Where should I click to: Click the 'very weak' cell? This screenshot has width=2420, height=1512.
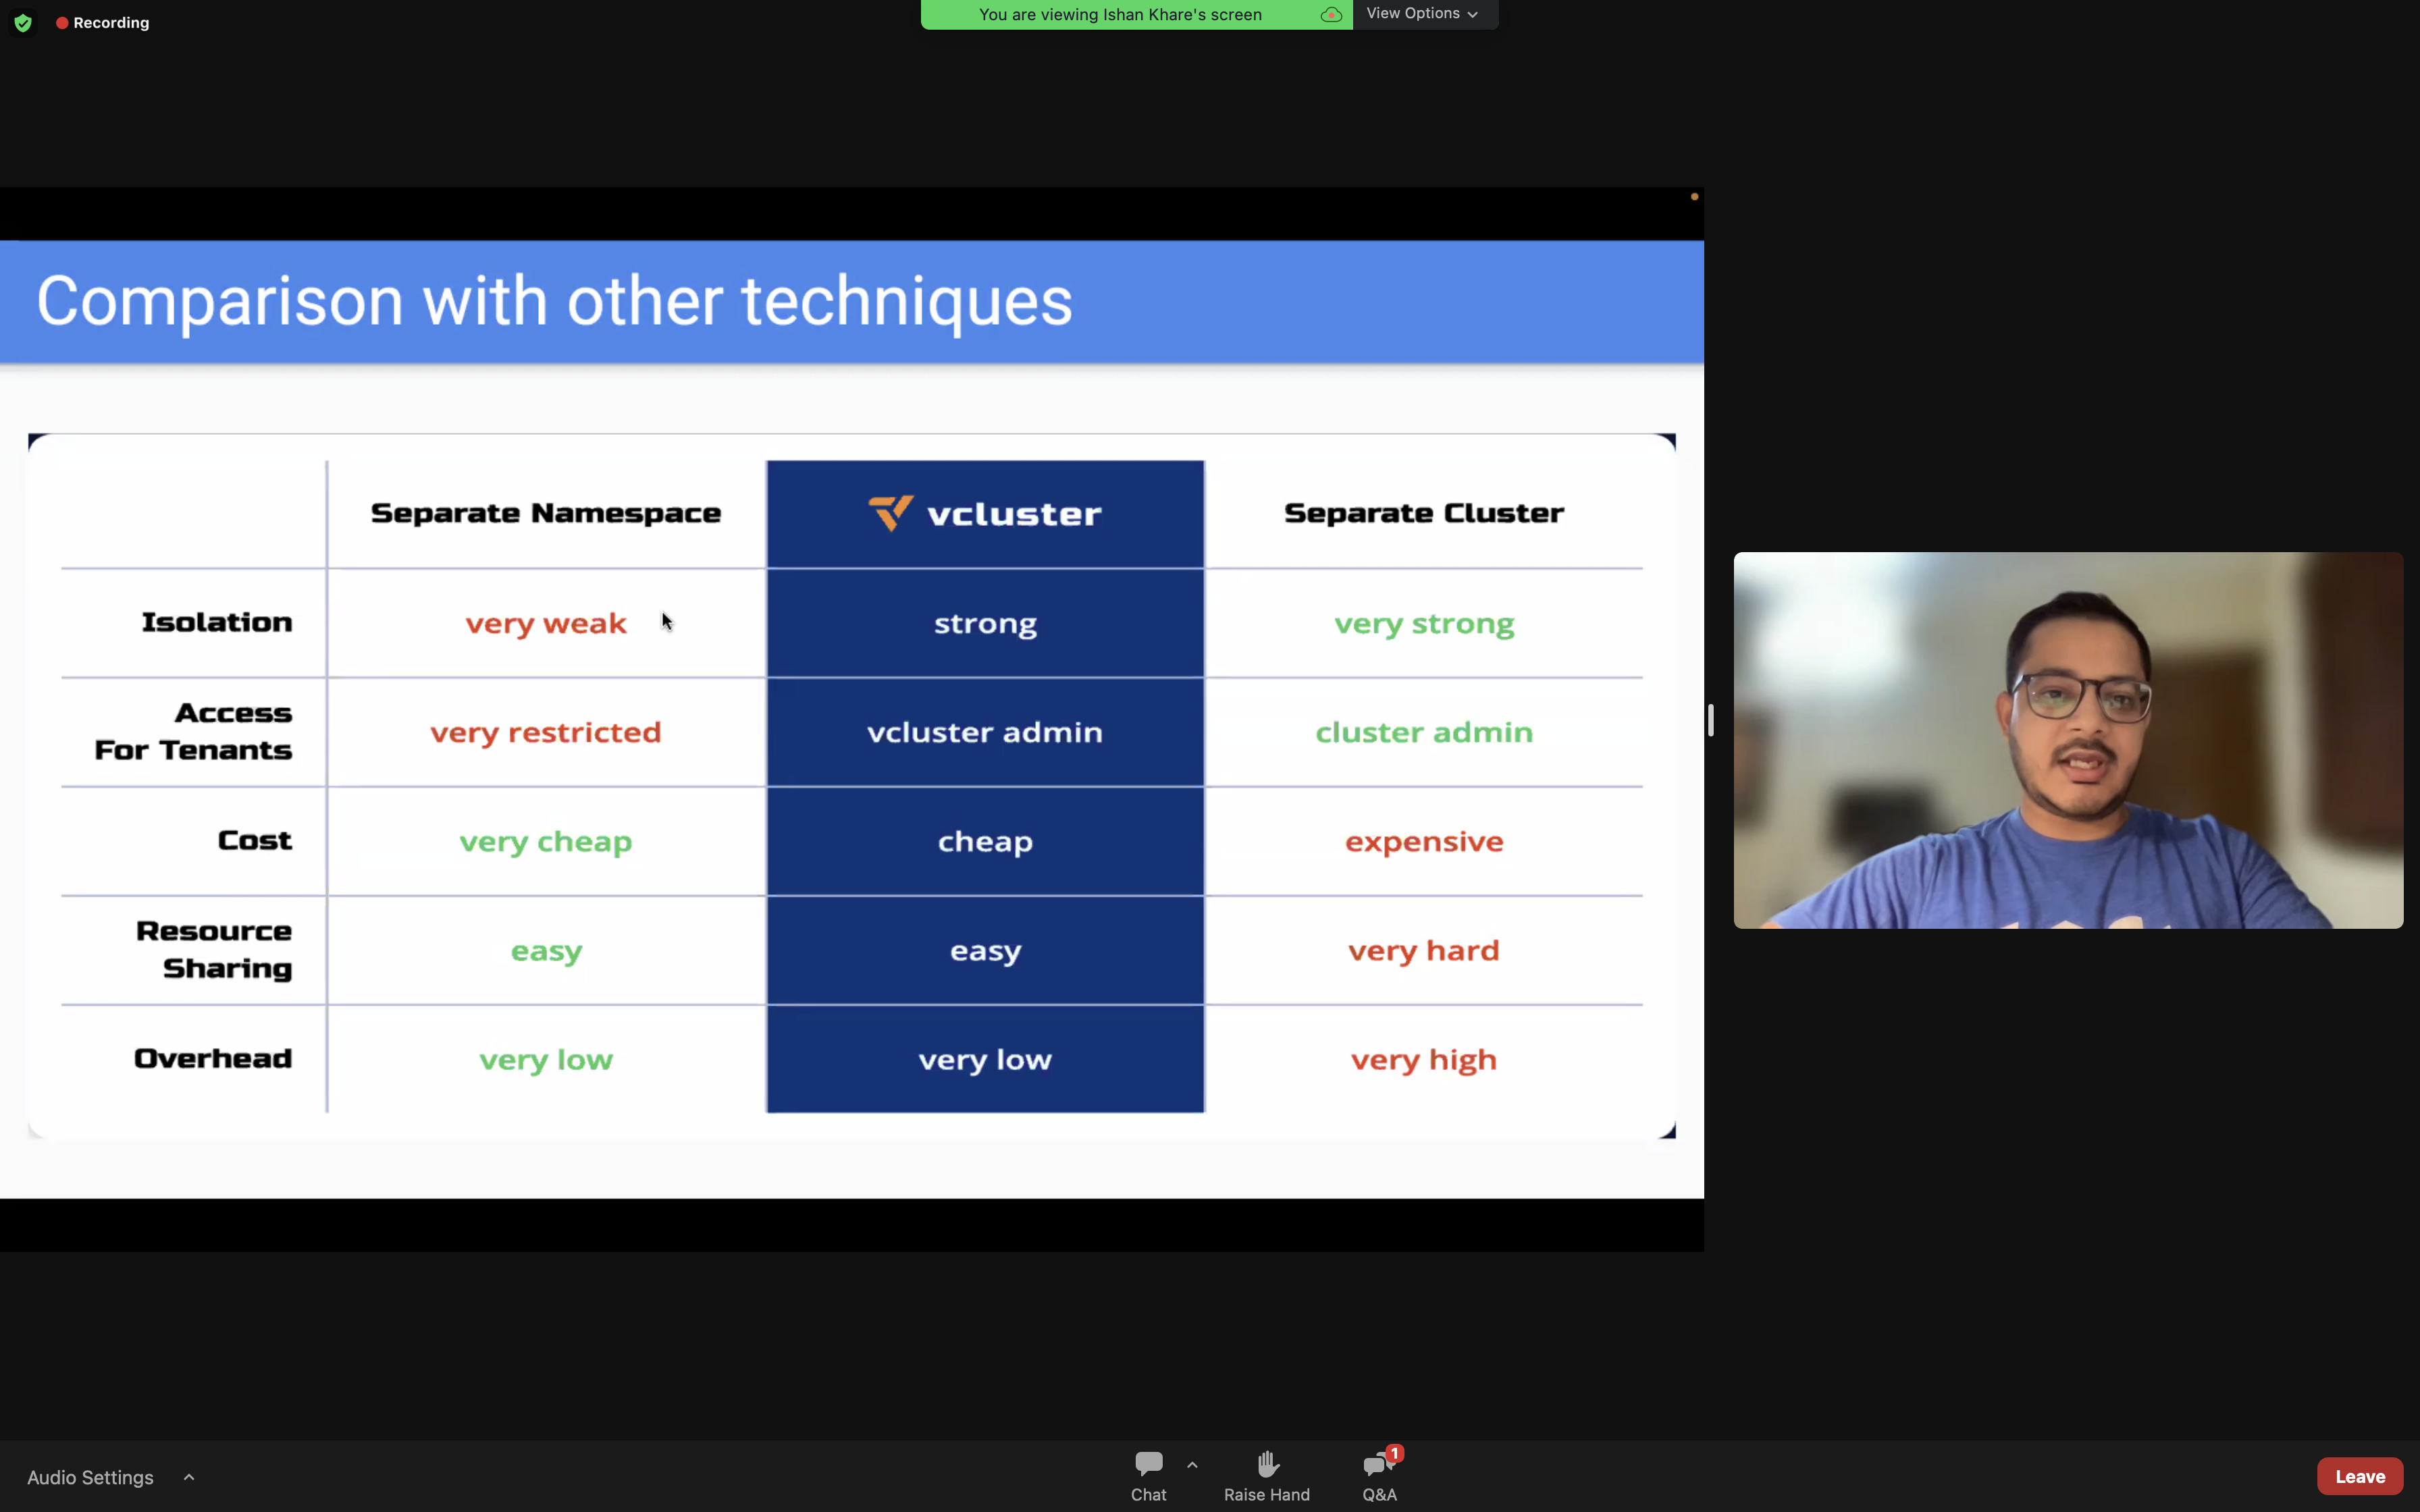[x=546, y=623]
